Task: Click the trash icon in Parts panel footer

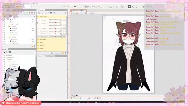Action: pos(35,46)
